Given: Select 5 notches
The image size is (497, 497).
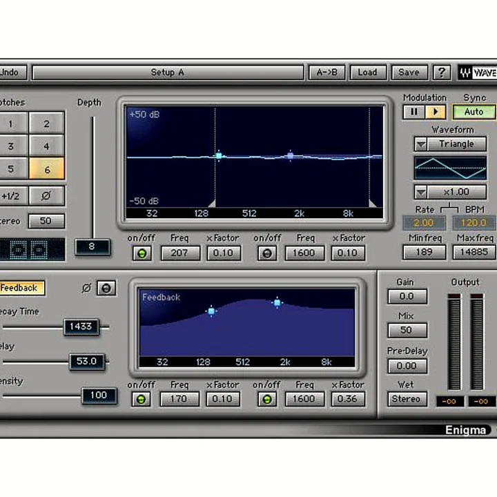Looking at the screenshot, I should tap(12, 169).
